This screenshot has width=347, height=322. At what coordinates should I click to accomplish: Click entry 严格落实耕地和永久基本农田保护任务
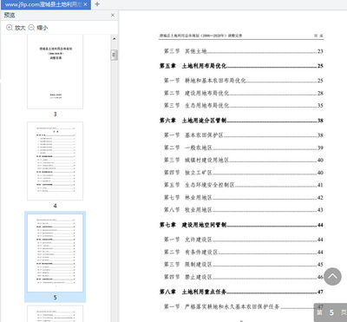coord(243,306)
